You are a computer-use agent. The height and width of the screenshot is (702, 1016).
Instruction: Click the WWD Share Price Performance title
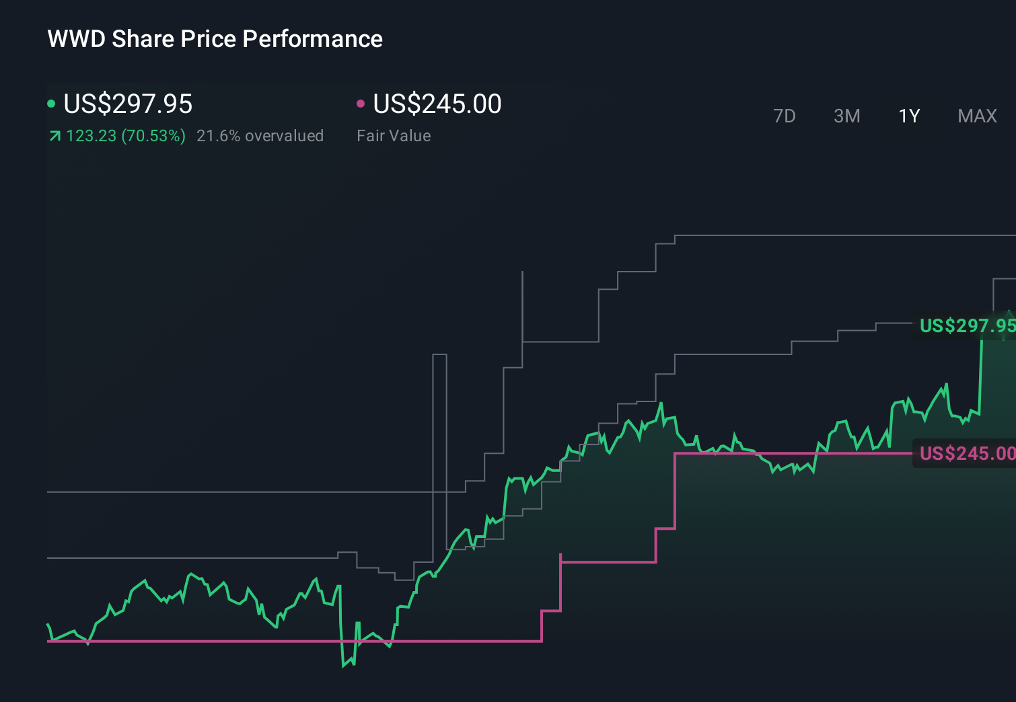click(215, 39)
